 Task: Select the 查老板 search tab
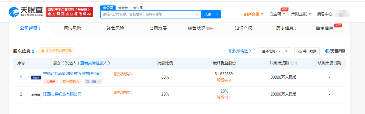123,8
